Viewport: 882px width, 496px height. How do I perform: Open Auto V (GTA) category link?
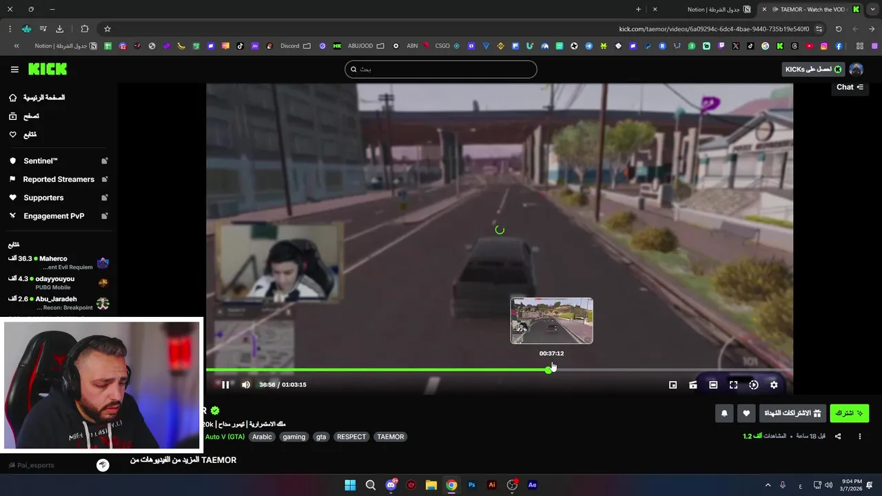tap(225, 437)
